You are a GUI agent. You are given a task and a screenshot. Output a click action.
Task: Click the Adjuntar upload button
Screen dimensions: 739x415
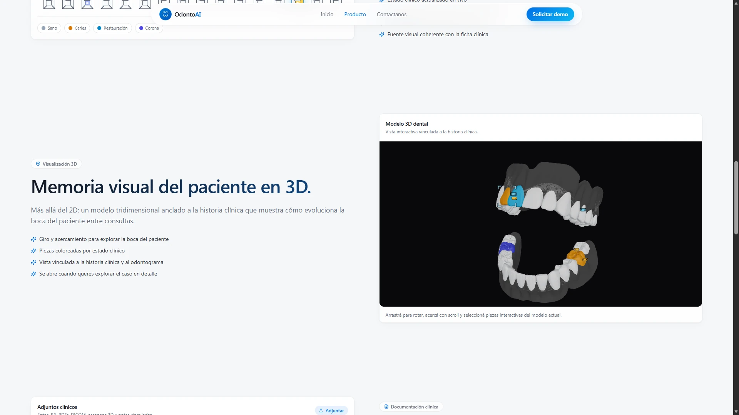331,410
